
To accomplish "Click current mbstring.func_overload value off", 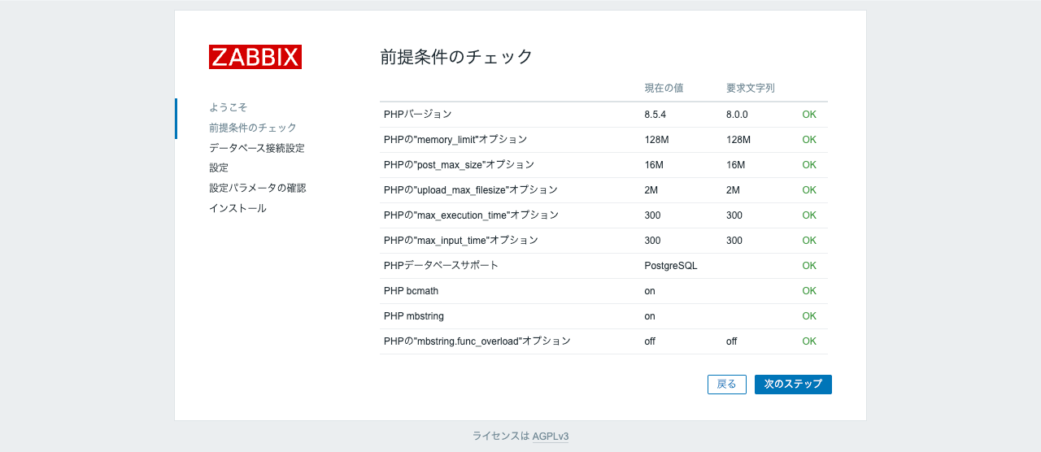I will (650, 341).
